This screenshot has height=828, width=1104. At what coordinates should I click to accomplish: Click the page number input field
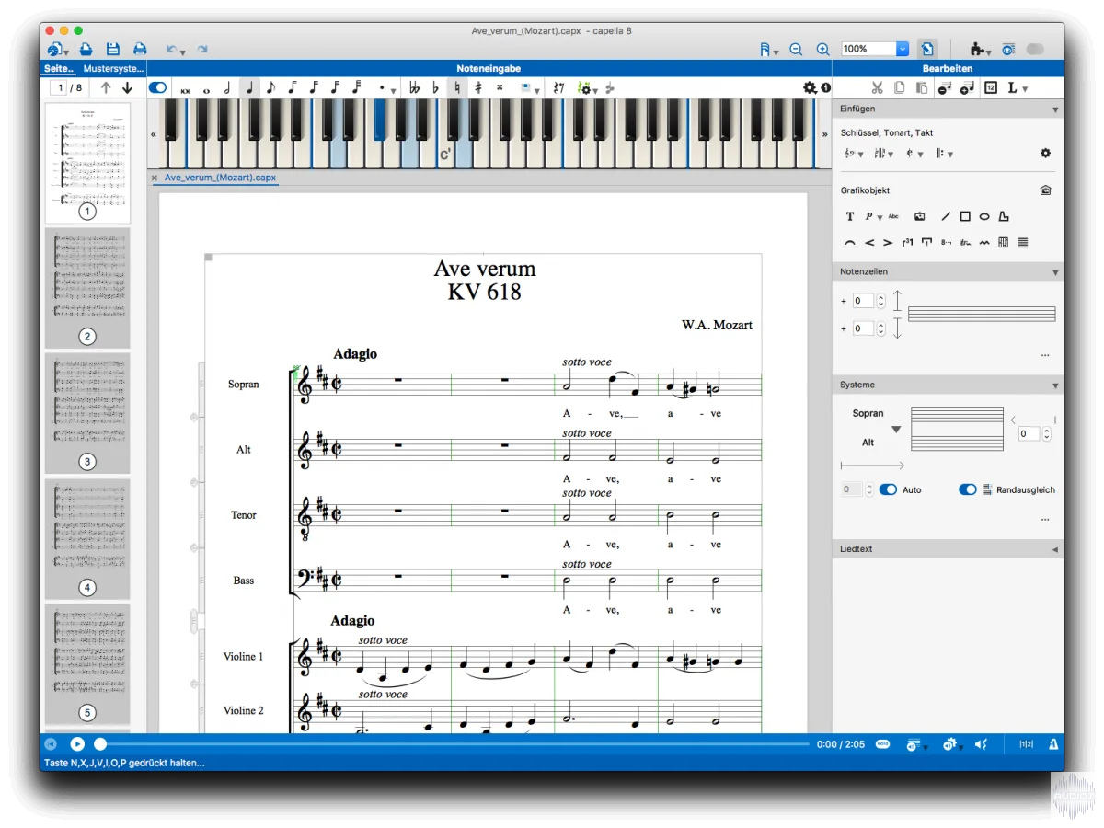61,88
